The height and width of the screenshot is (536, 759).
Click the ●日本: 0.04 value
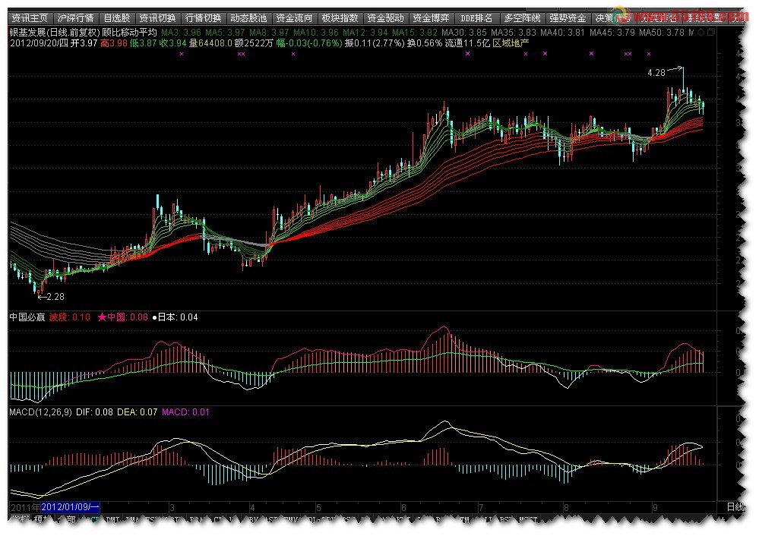[x=176, y=317]
